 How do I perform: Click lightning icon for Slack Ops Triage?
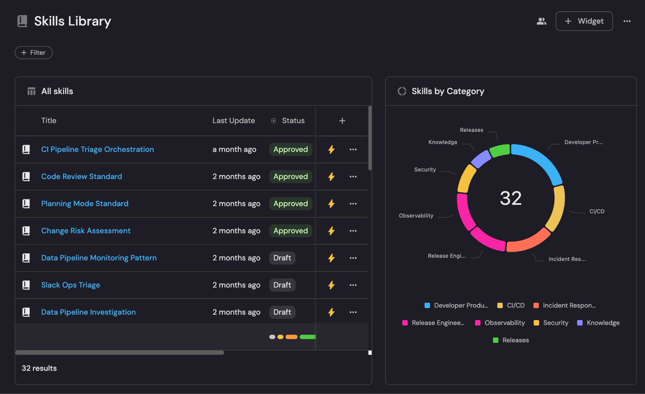pyautogui.click(x=331, y=285)
